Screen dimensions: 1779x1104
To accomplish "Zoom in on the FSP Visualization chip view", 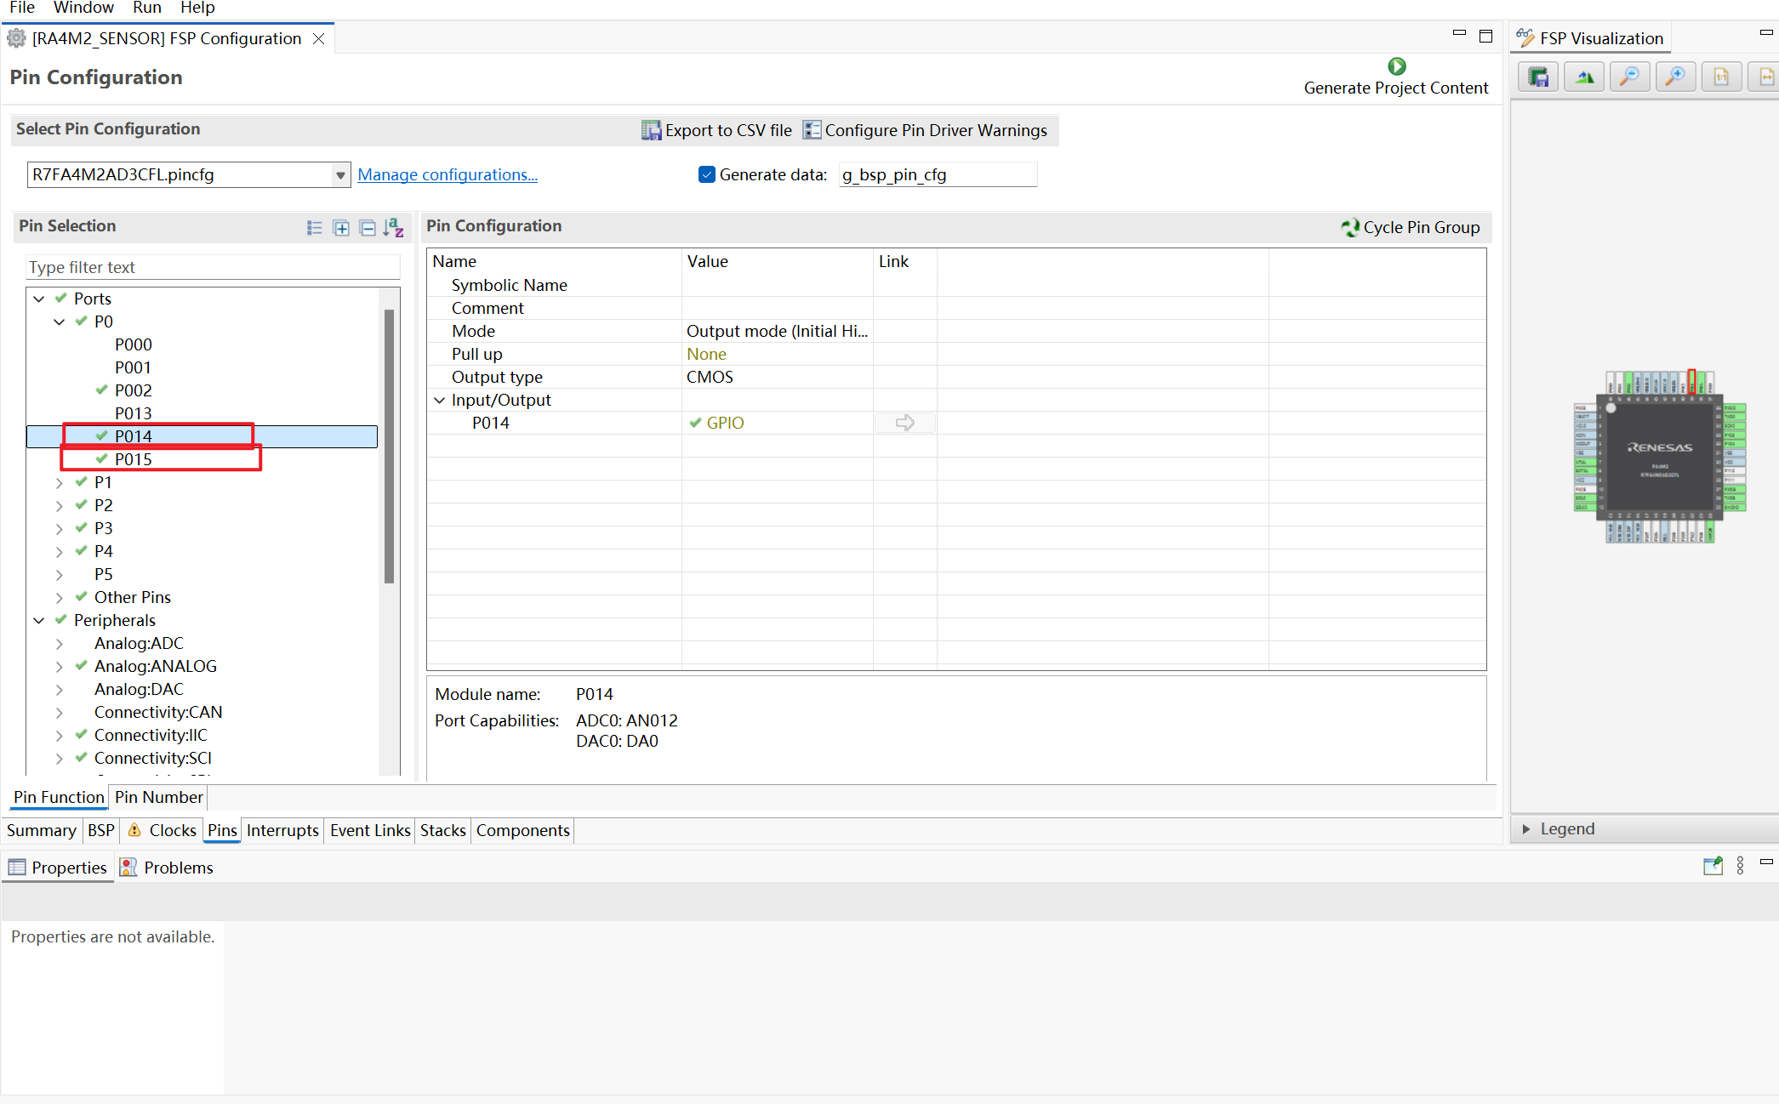I will point(1675,77).
